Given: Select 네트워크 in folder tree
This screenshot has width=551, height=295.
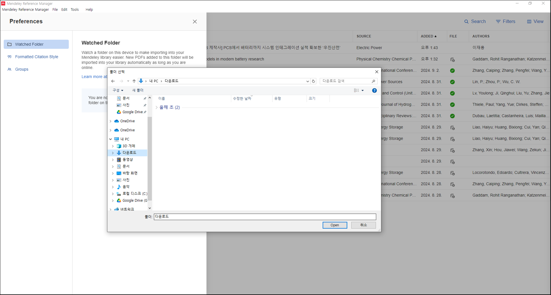Looking at the screenshot, I should click(x=124, y=209).
